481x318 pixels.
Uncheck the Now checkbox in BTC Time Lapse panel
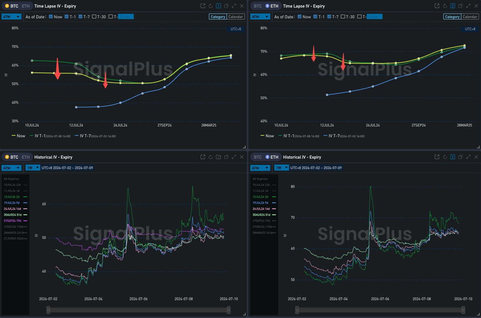50,17
